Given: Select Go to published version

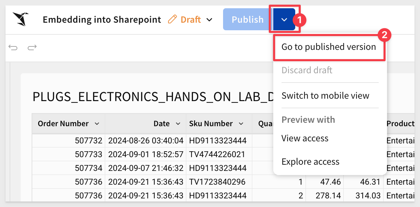Looking at the screenshot, I should click(329, 47).
